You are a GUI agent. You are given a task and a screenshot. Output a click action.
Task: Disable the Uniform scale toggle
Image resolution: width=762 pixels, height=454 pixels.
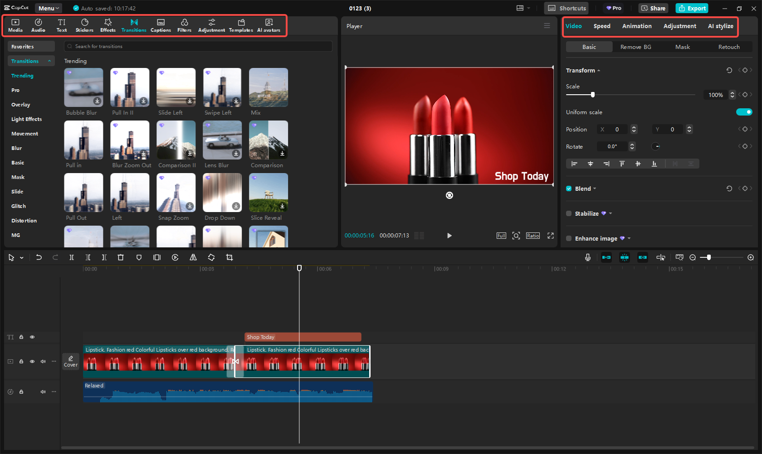coord(744,111)
